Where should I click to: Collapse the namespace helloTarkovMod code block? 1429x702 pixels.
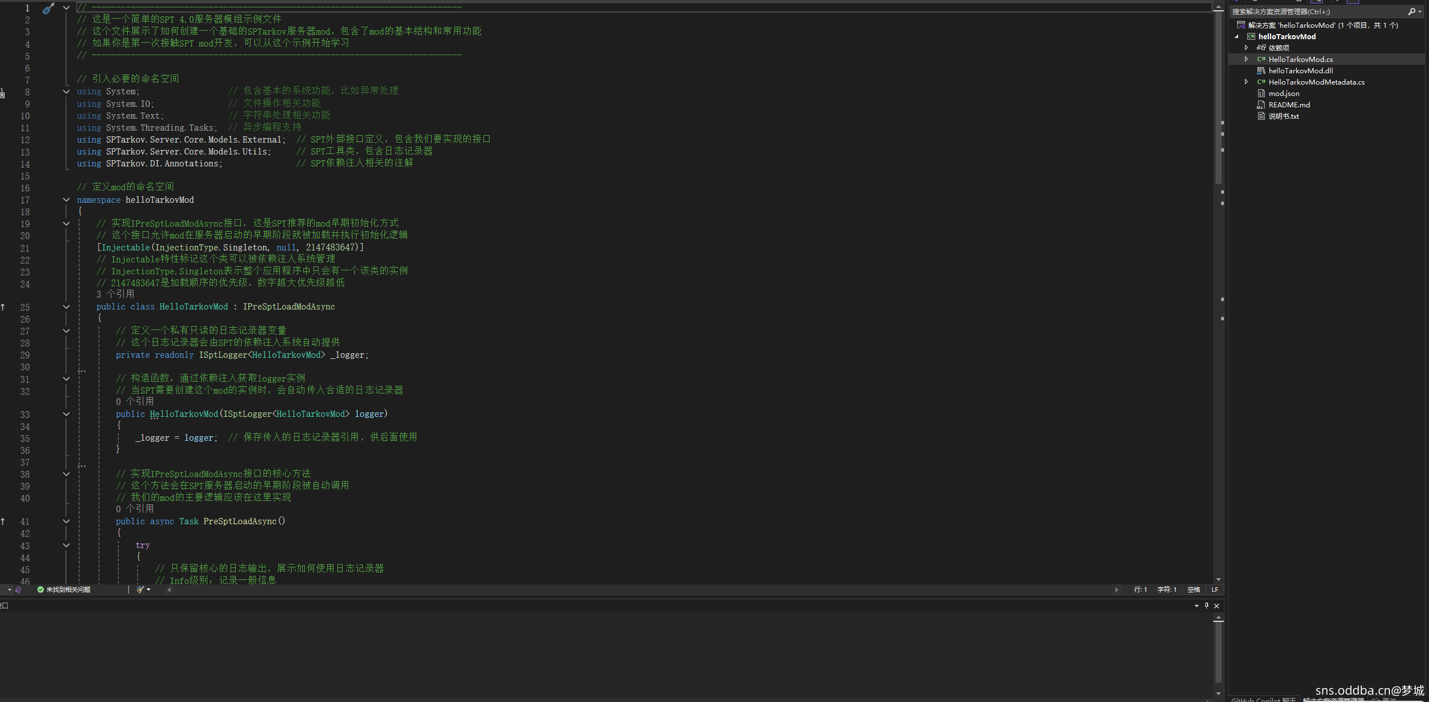click(x=66, y=200)
